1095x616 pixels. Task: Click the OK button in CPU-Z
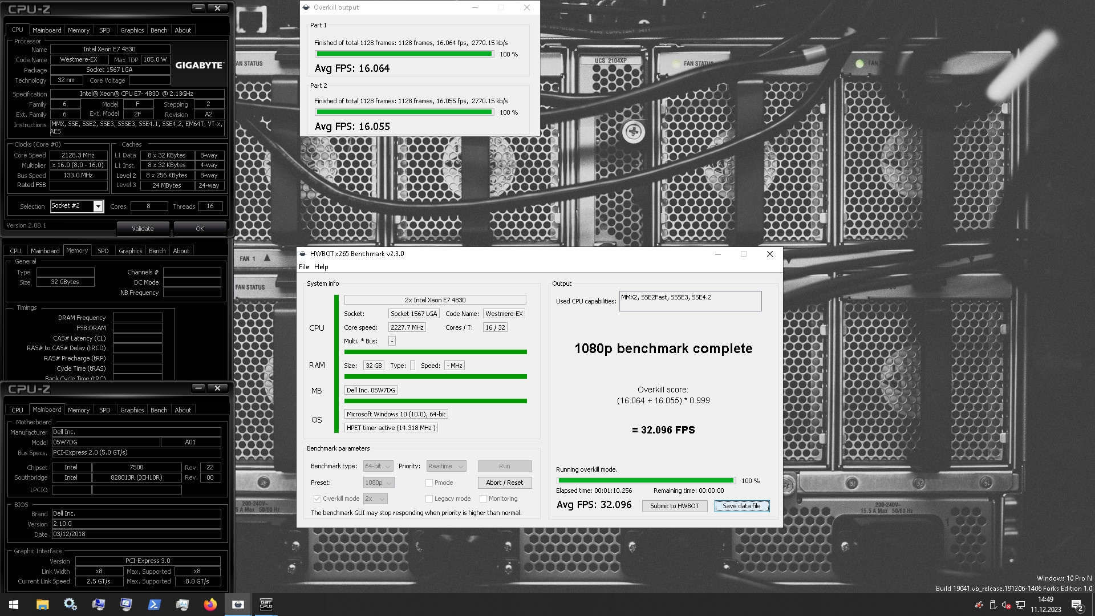pos(200,229)
